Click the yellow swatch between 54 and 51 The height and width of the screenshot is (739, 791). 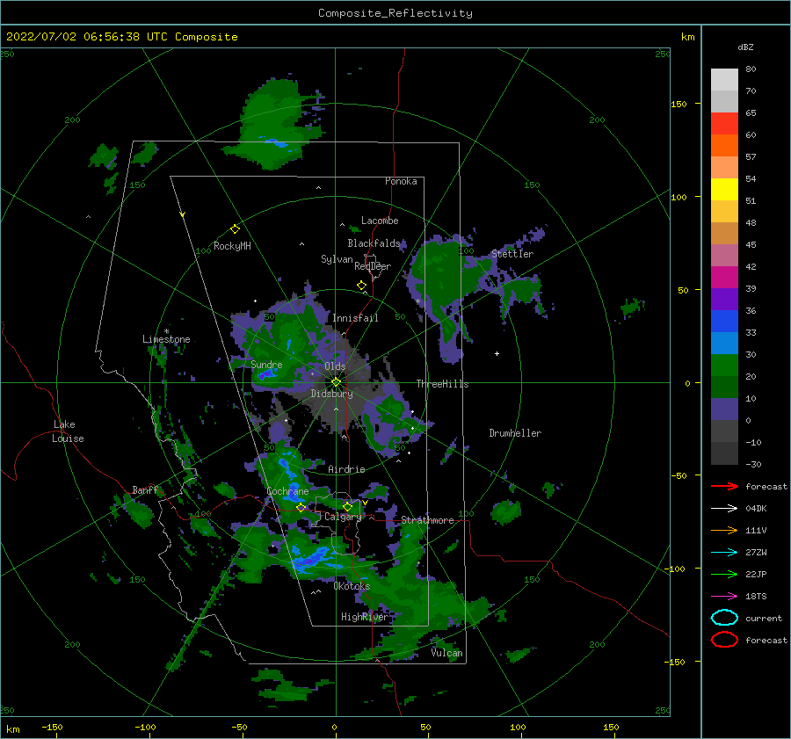[724, 189]
